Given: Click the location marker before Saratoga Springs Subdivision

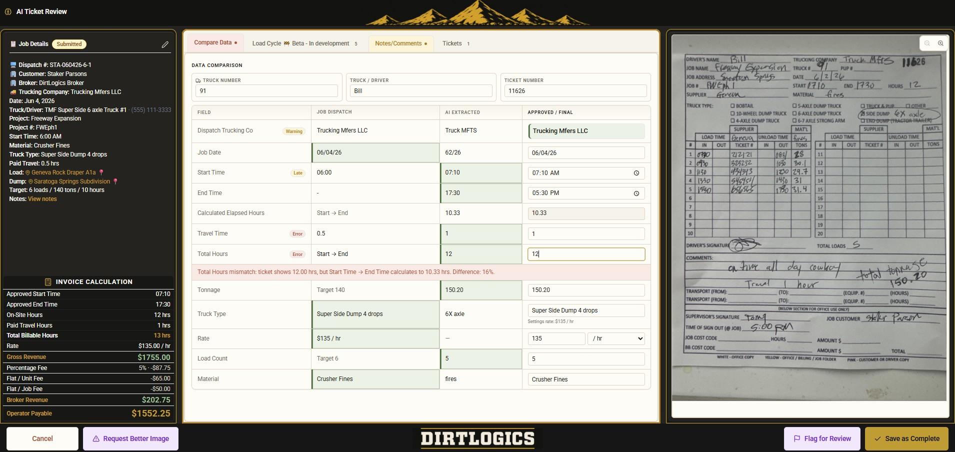Looking at the screenshot, I should click(x=30, y=181).
